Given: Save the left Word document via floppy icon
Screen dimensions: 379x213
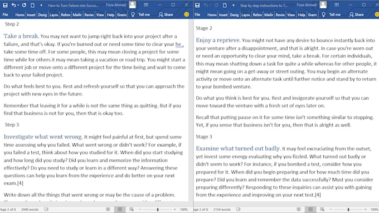Looking at the screenshot, I should [5, 5].
